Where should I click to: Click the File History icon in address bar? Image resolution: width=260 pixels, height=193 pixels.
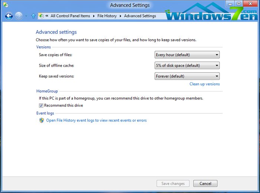(x=42, y=16)
